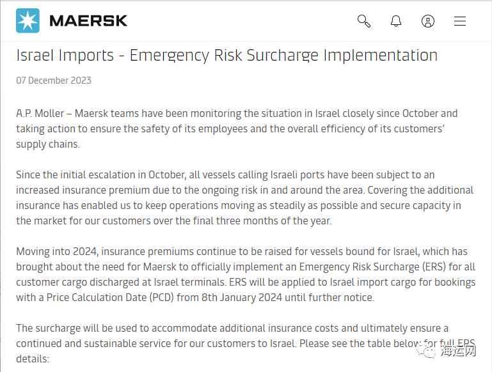Click the Israel Imports article headline
This screenshot has height=372, width=492.
click(x=226, y=55)
